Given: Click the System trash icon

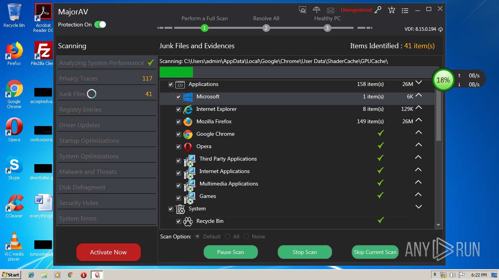Looking at the screenshot, I should [x=180, y=209].
